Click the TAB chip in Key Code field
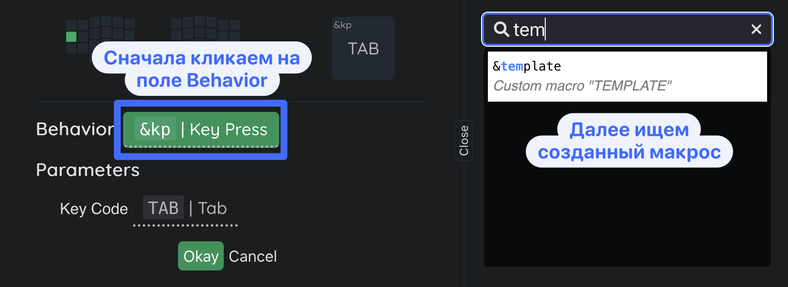Screen dimensions: 788x287 point(163,208)
